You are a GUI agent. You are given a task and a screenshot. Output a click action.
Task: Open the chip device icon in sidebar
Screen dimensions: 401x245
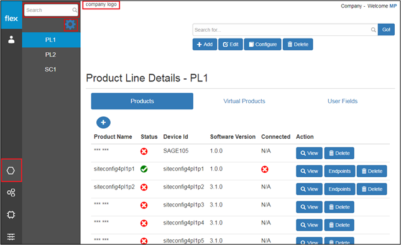tap(11, 215)
